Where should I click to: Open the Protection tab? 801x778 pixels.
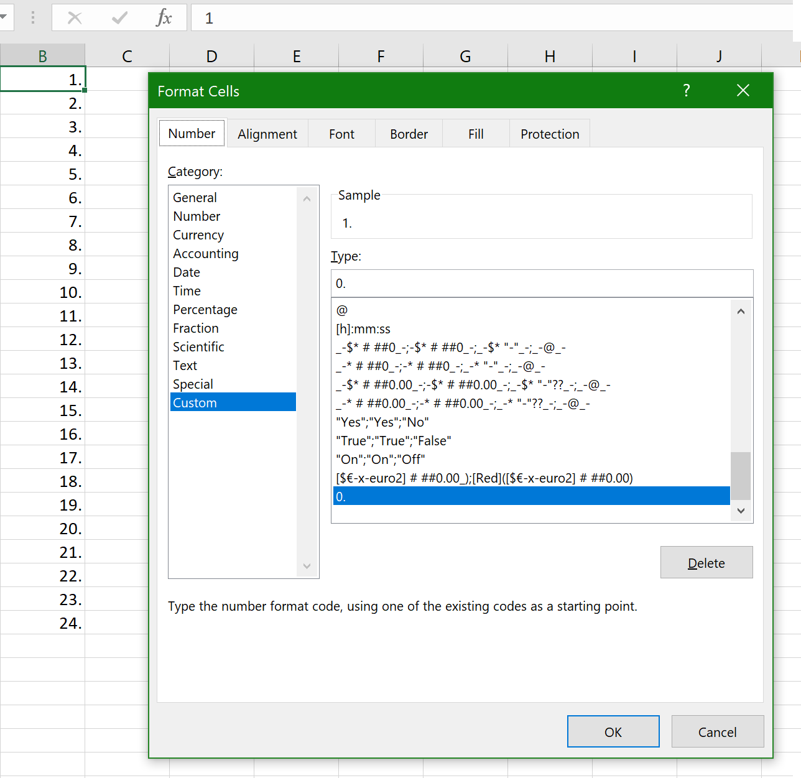tap(550, 134)
